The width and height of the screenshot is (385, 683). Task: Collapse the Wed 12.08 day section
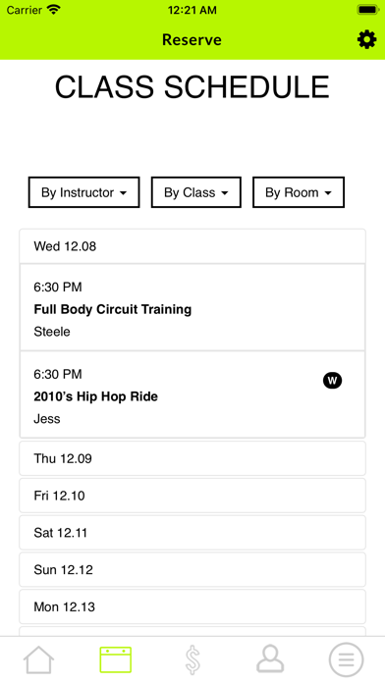click(x=192, y=246)
